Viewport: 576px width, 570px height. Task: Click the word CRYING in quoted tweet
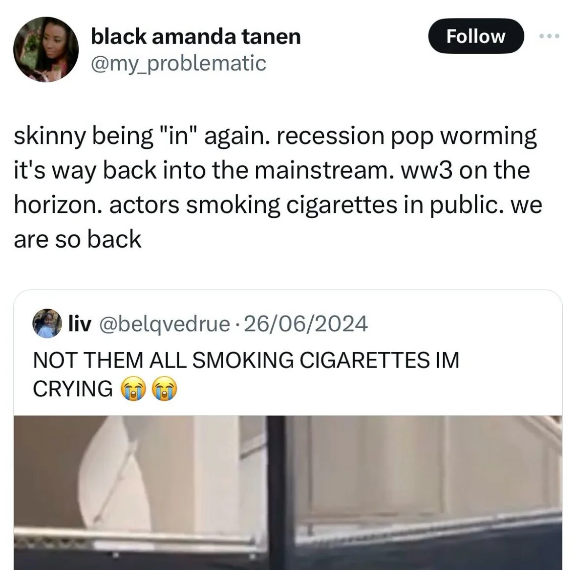click(73, 388)
